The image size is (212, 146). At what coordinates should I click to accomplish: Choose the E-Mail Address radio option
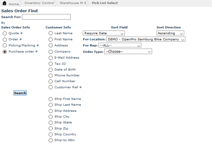point(51,58)
